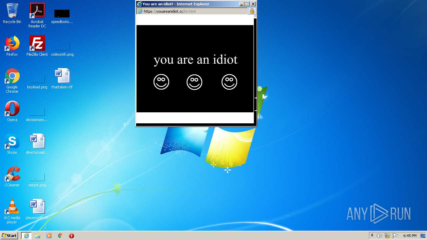The height and width of the screenshot is (240, 427).
Task: Switch to Internet Explorer in taskbar
Action: [x=26, y=236]
